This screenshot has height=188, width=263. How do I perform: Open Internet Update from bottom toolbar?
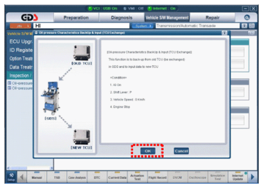click(238, 177)
